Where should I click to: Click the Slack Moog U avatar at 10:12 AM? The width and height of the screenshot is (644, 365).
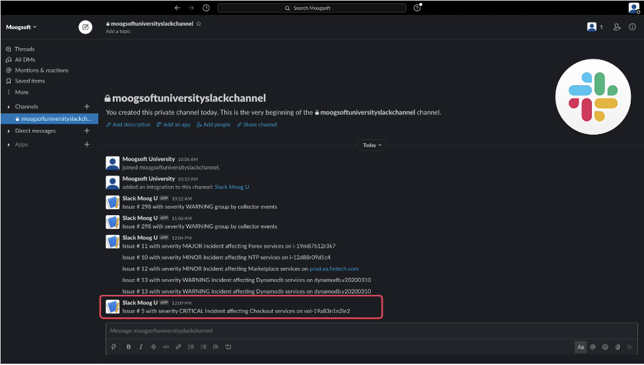click(113, 203)
